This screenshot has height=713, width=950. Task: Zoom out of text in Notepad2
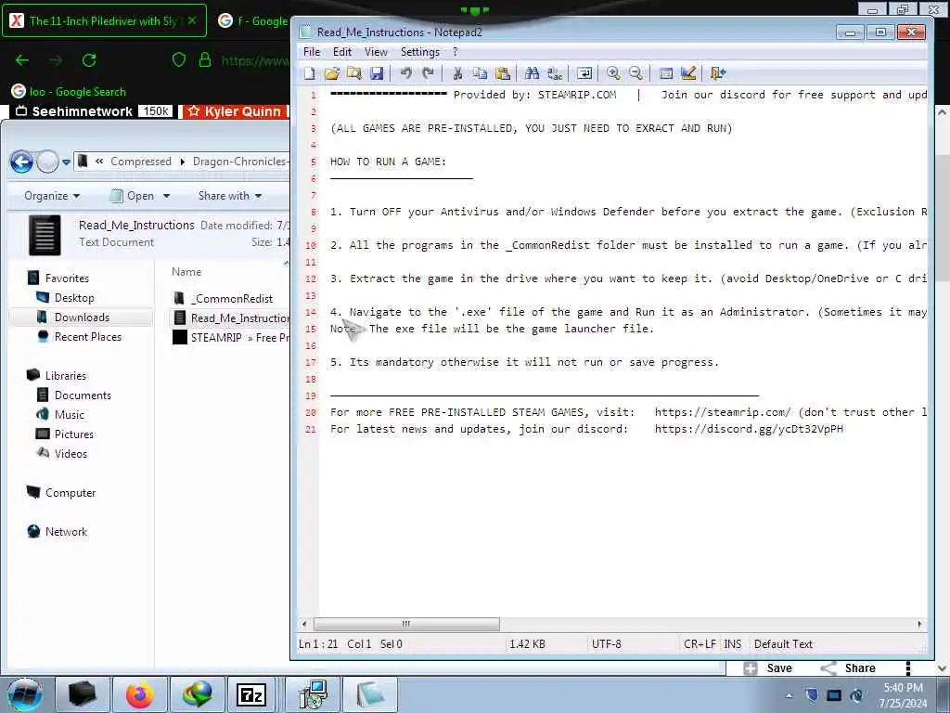(x=635, y=73)
